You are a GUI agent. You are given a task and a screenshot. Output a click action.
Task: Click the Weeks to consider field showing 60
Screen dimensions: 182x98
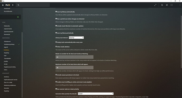click(x=74, y=57)
